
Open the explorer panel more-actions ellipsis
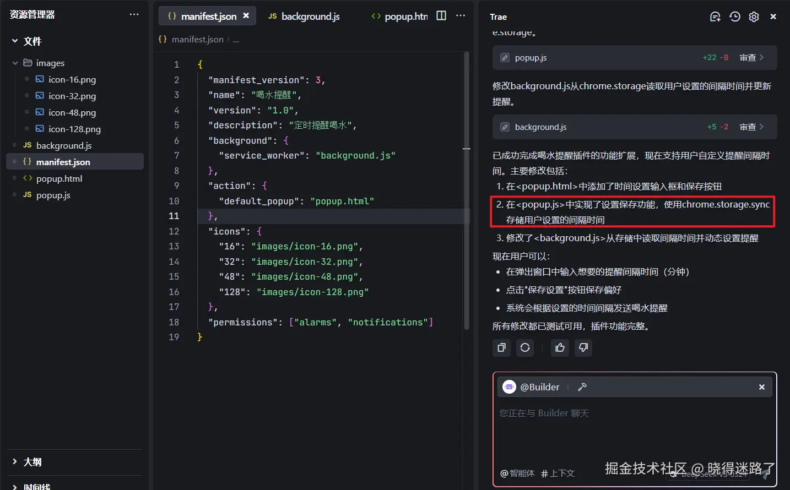[x=134, y=14]
